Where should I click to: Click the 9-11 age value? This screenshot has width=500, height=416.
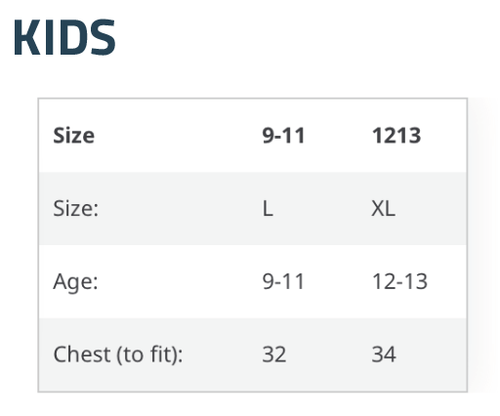pos(283,281)
